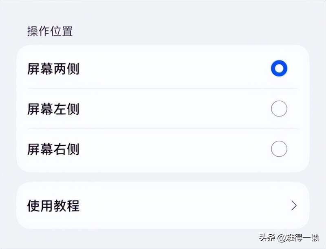
Task: Click the empty circle beside 屏幕左侧
Action: point(279,109)
